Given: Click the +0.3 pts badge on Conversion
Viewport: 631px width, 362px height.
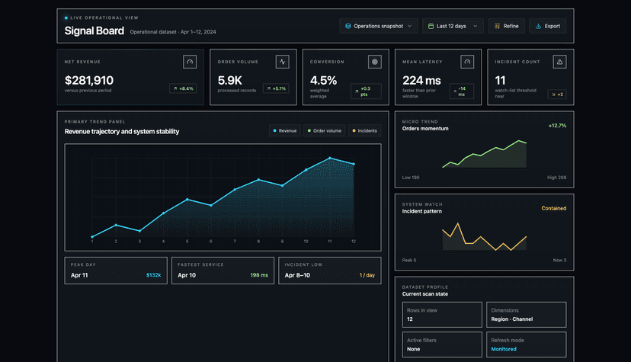Looking at the screenshot, I should (x=366, y=91).
